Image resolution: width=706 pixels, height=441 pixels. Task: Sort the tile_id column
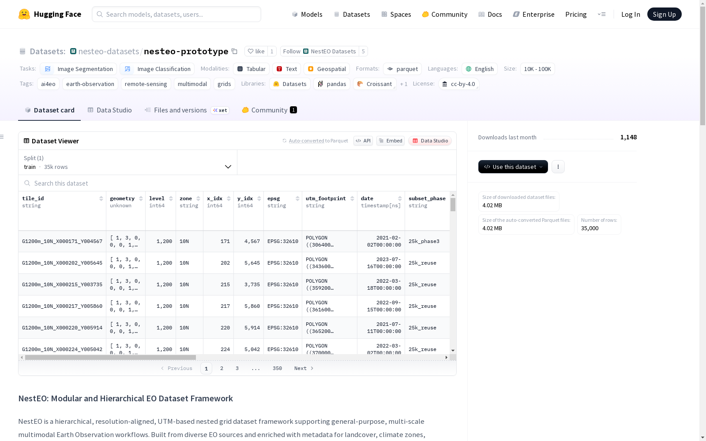[101, 198]
